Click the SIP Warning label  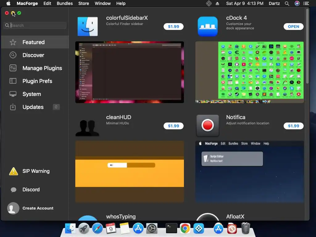click(x=36, y=171)
